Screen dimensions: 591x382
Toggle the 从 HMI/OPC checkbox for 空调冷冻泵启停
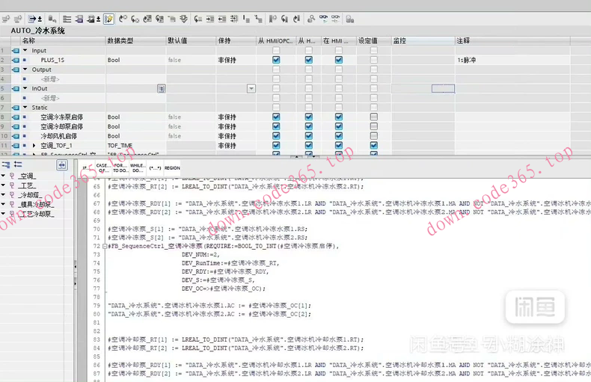[276, 117]
